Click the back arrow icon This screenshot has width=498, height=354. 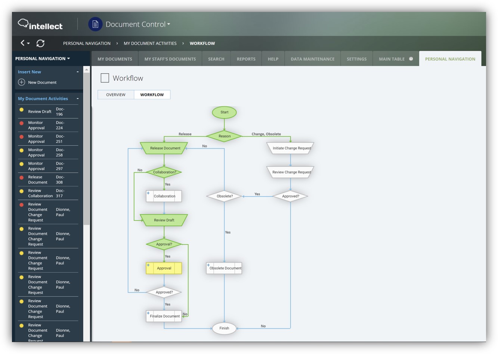pos(23,43)
